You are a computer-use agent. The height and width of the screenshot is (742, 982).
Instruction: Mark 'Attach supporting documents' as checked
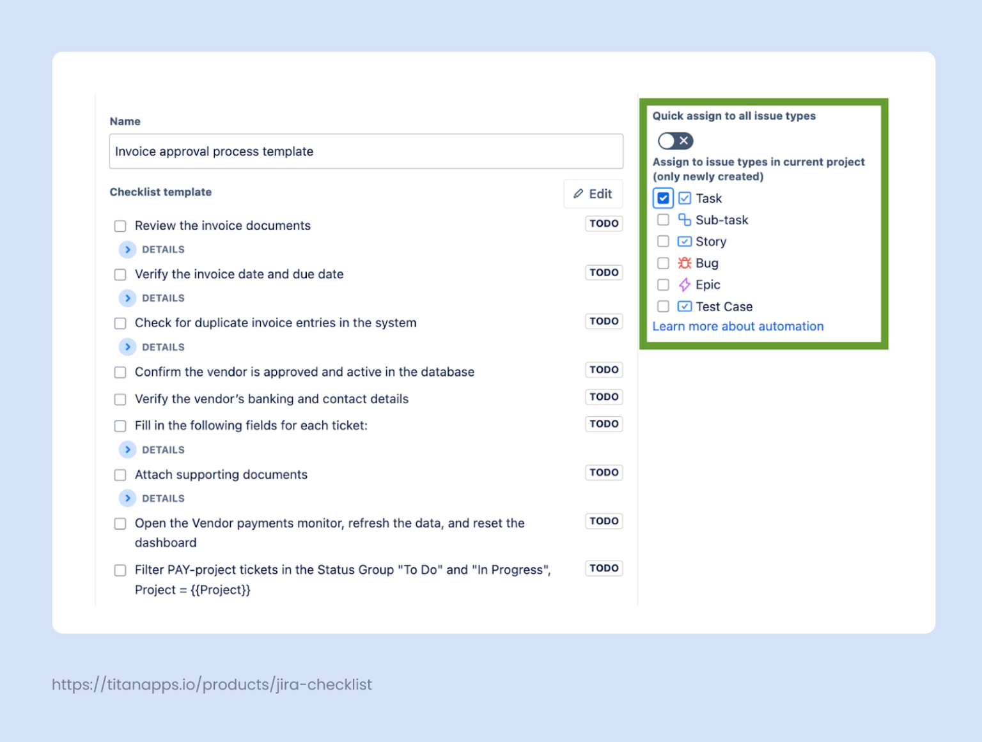click(x=120, y=475)
